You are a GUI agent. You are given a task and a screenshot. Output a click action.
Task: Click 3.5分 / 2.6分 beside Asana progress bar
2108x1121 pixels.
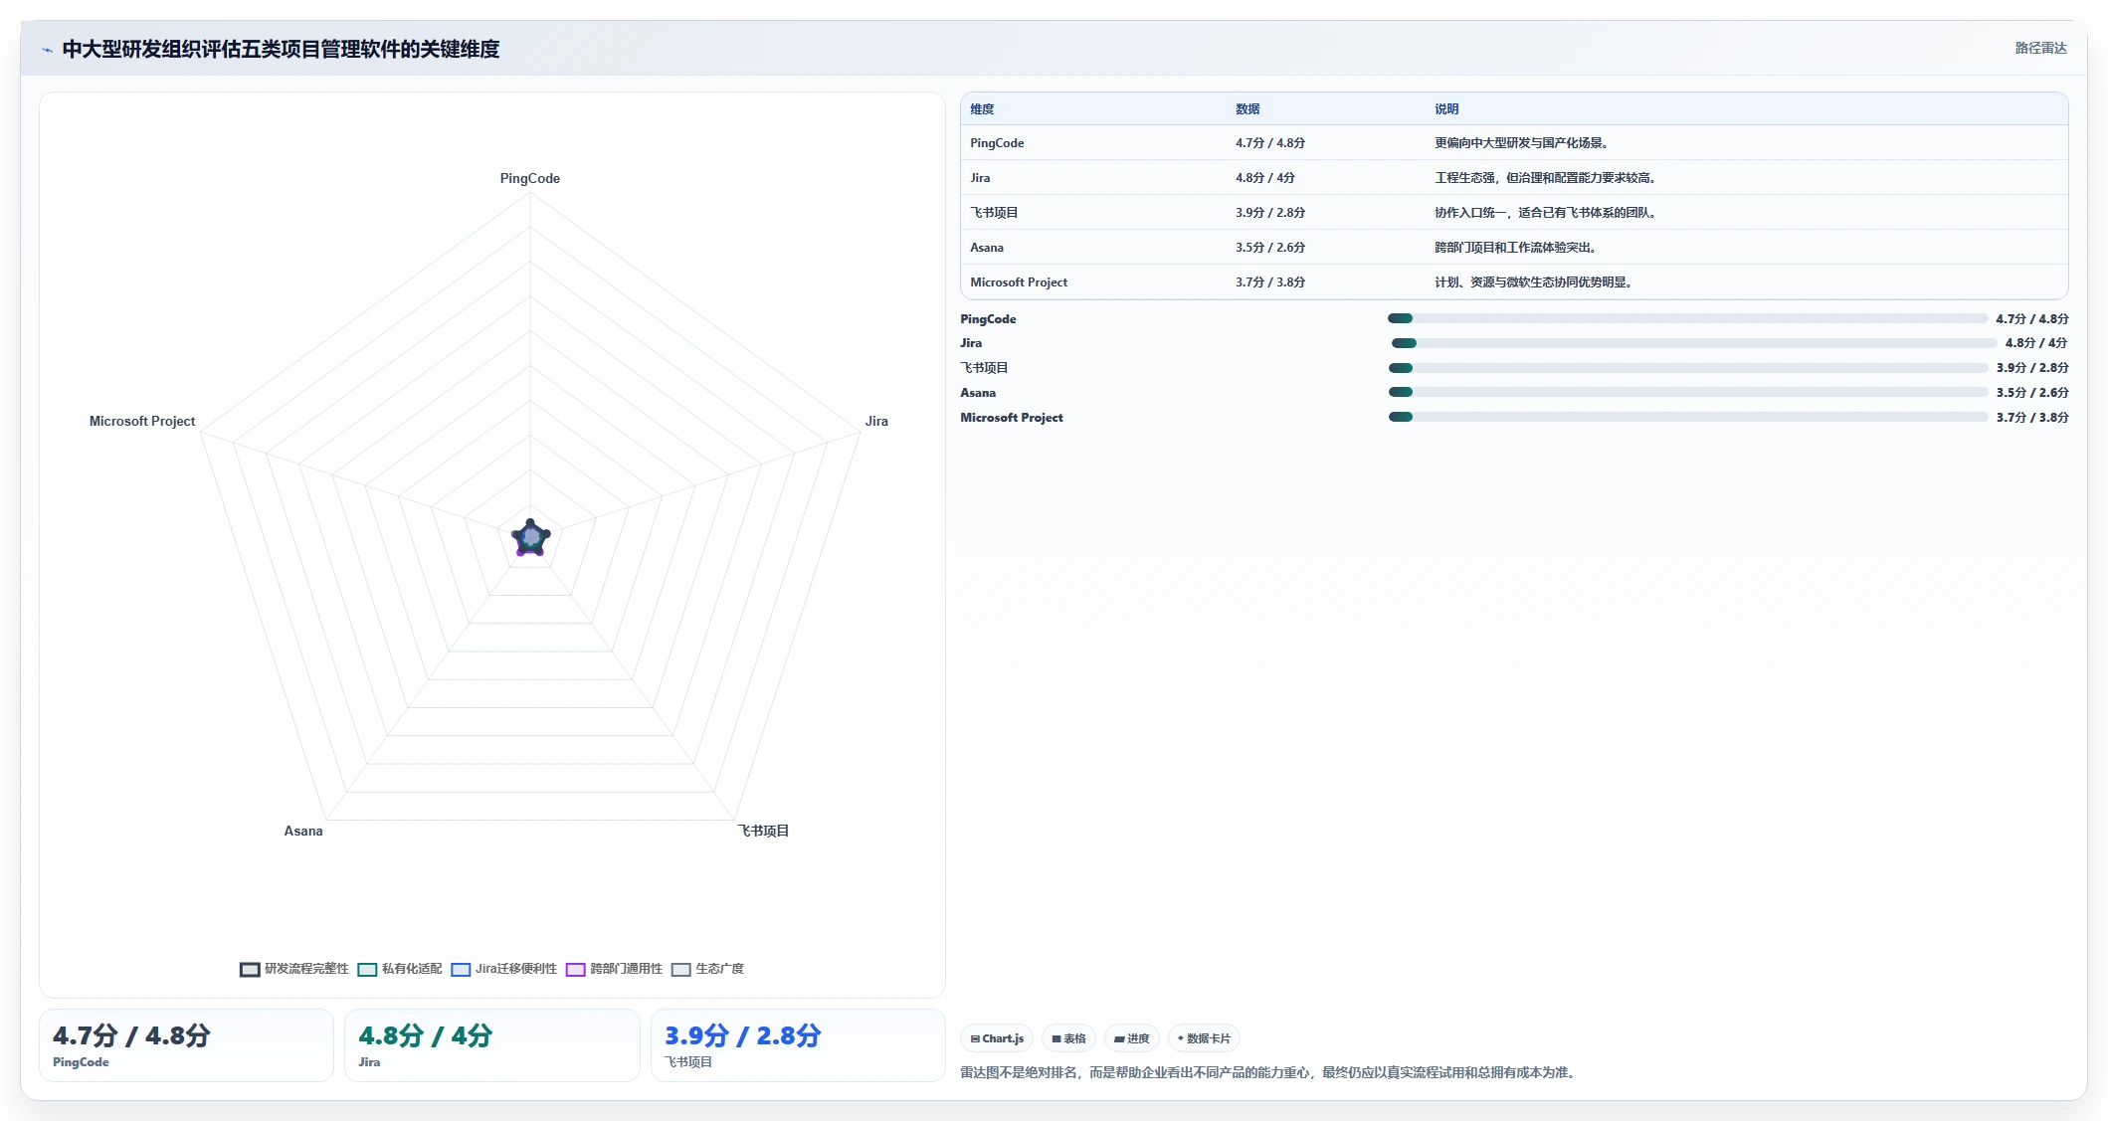tap(2032, 393)
